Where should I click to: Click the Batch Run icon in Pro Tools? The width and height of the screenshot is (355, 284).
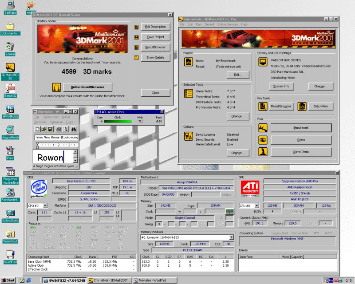[302, 106]
